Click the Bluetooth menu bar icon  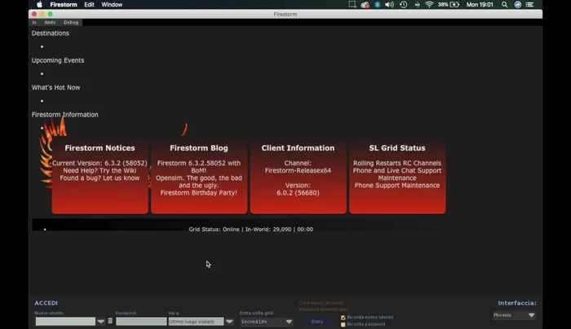(x=377, y=5)
